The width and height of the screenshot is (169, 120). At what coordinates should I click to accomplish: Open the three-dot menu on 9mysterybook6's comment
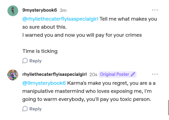[155, 10]
